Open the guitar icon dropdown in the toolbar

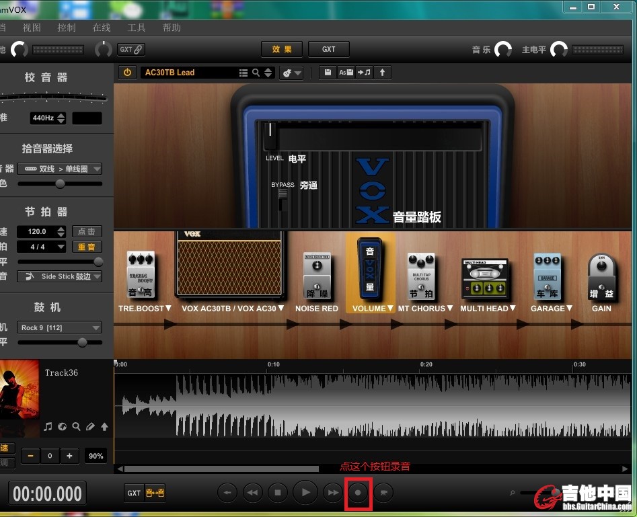291,73
